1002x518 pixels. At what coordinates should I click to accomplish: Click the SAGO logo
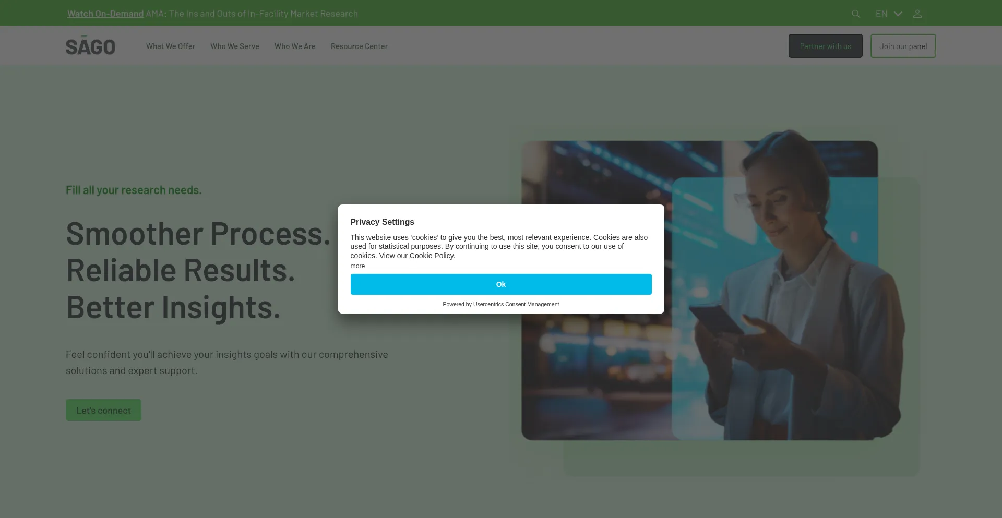[90, 46]
